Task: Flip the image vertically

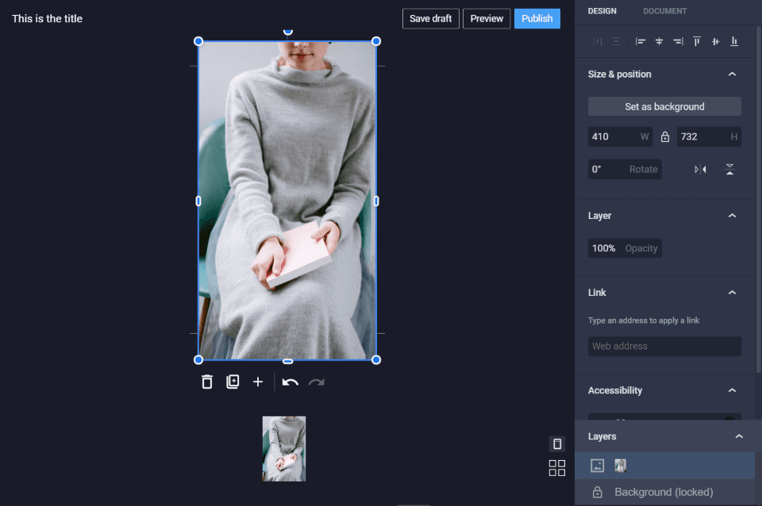Action: click(x=729, y=169)
